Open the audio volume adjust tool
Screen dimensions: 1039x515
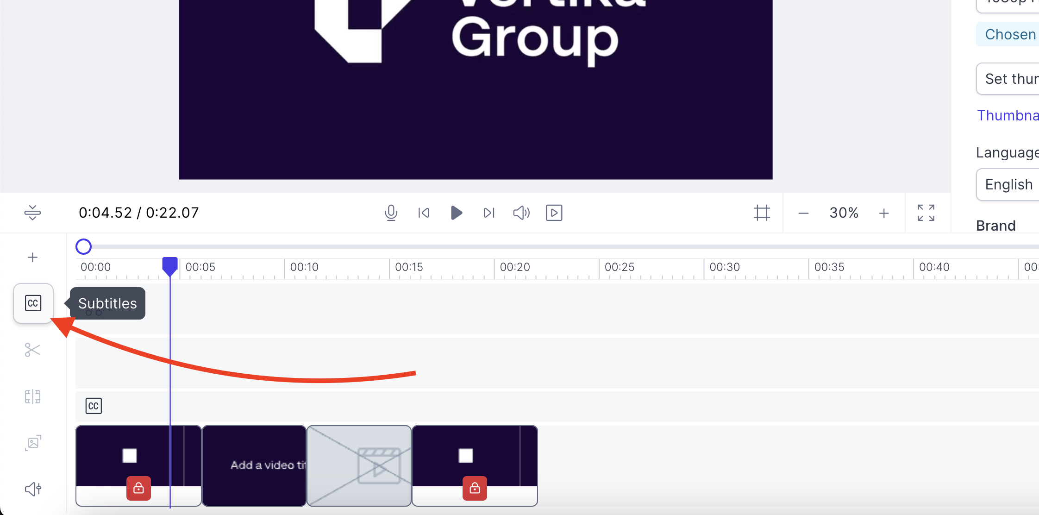tap(33, 489)
